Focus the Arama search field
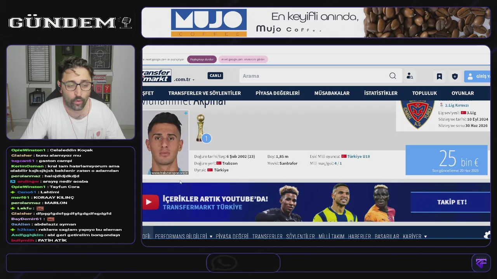The image size is (497, 279). 315,76
